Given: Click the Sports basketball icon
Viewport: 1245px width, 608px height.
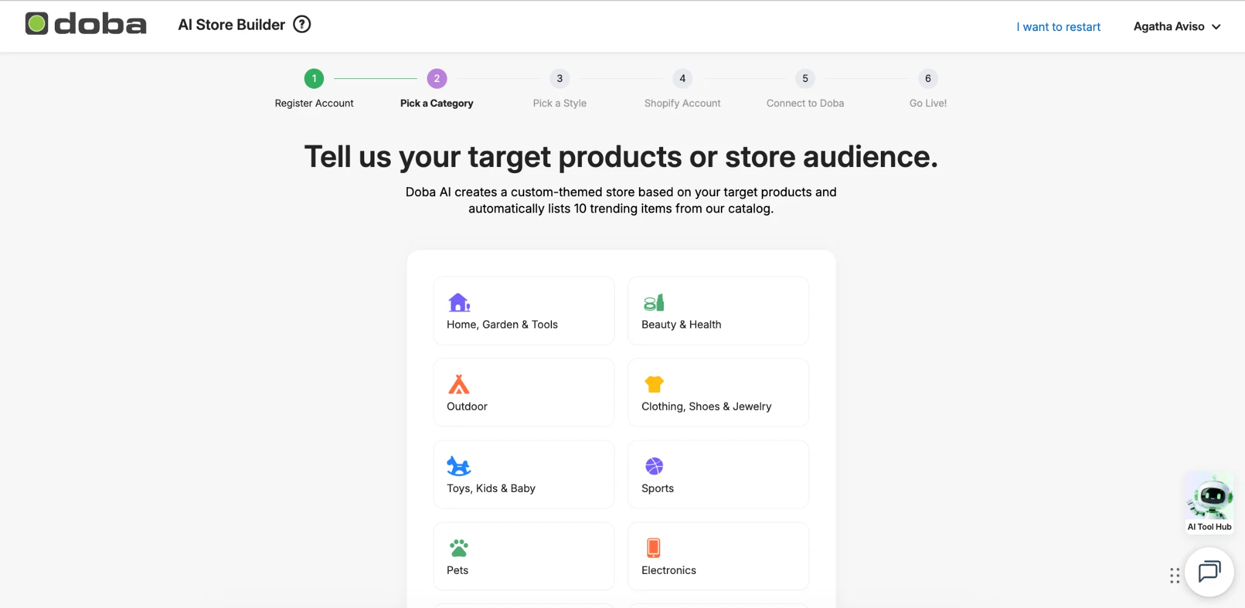Looking at the screenshot, I should (654, 466).
